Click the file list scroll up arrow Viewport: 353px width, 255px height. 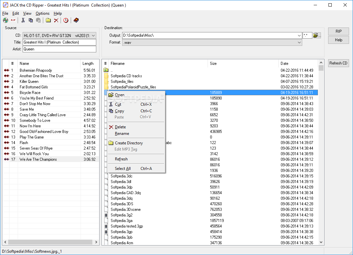pos(321,63)
